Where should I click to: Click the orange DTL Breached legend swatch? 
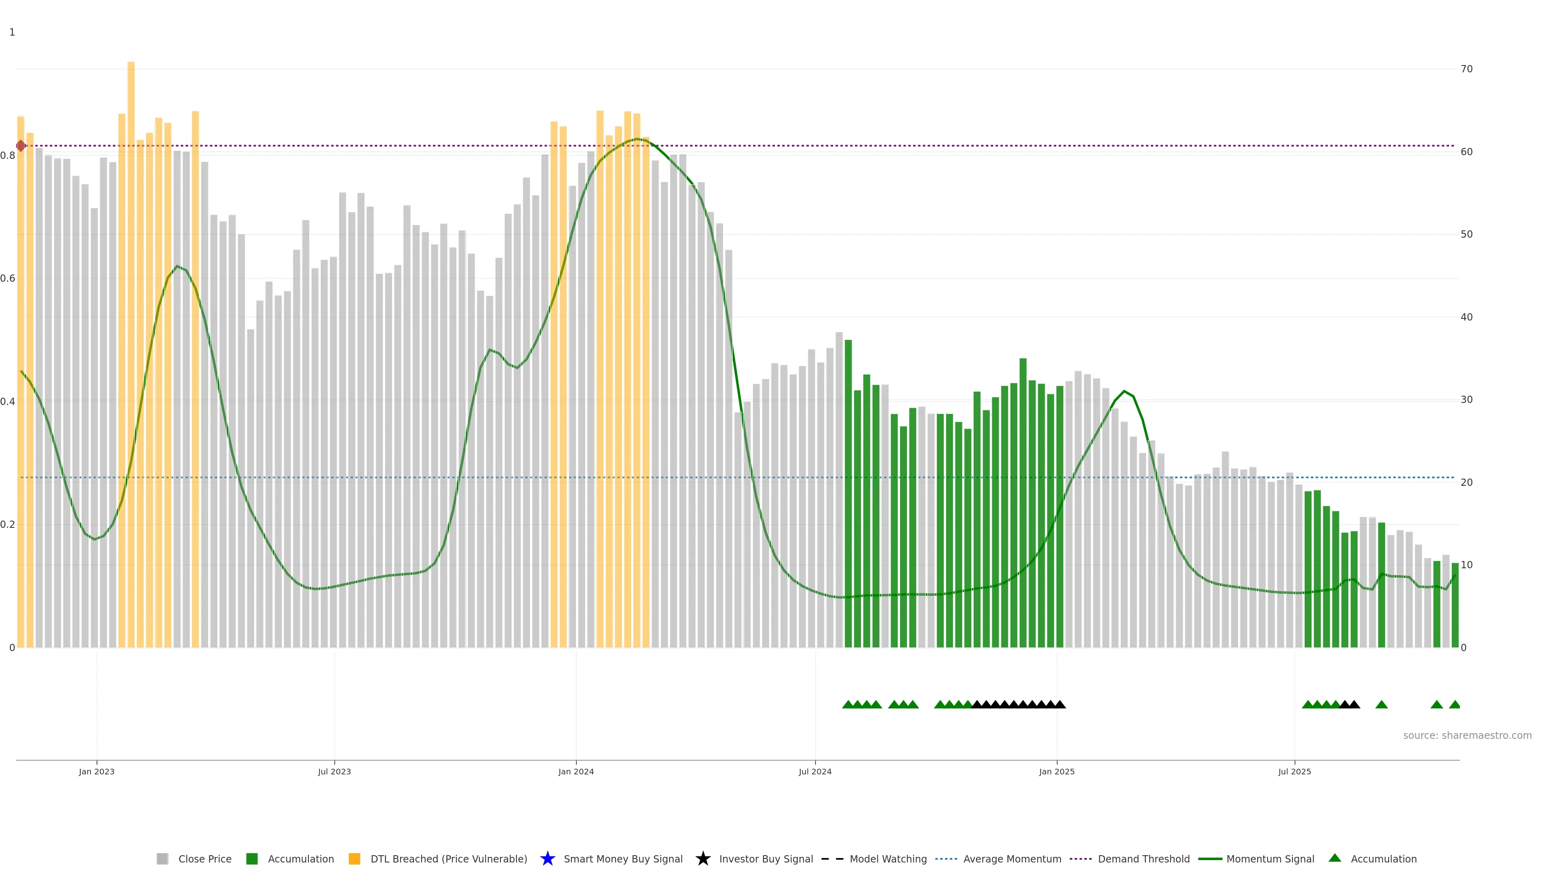[x=354, y=858]
